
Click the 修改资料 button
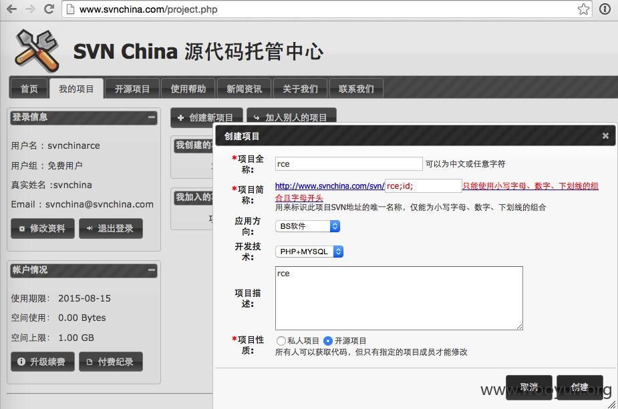(x=43, y=228)
